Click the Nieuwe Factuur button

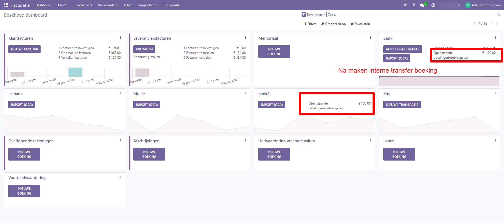pos(24,49)
